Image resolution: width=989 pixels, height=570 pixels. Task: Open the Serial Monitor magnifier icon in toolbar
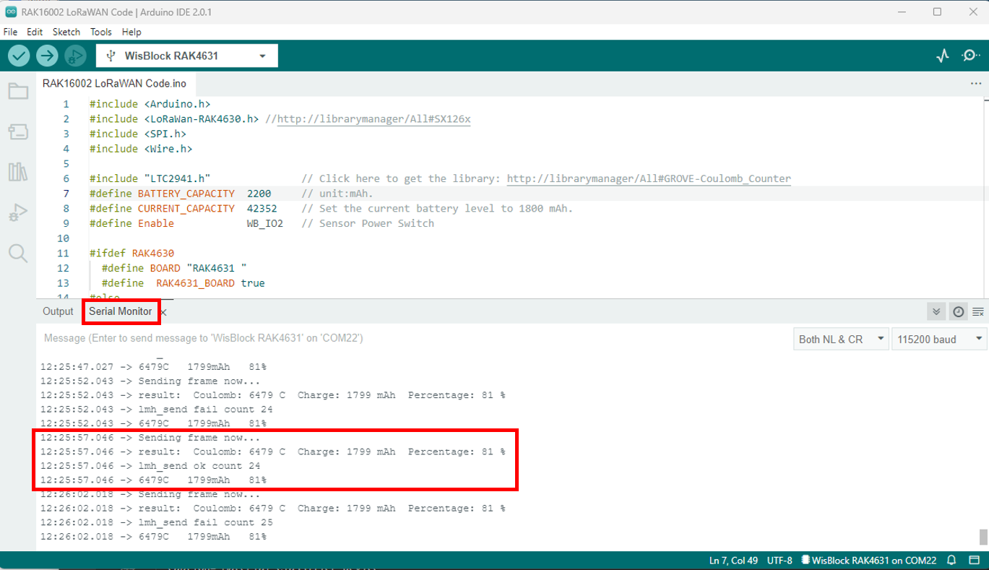pos(970,56)
